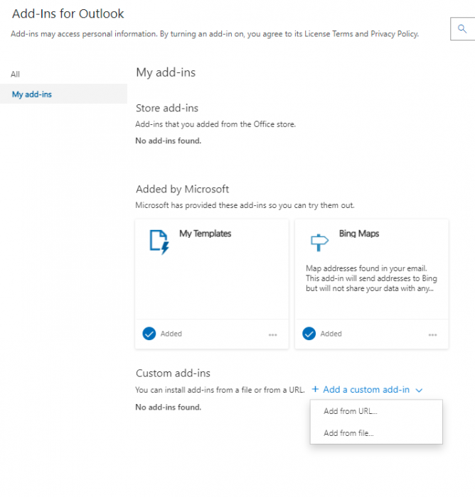Select My add-ins in the sidebar

tap(32, 94)
